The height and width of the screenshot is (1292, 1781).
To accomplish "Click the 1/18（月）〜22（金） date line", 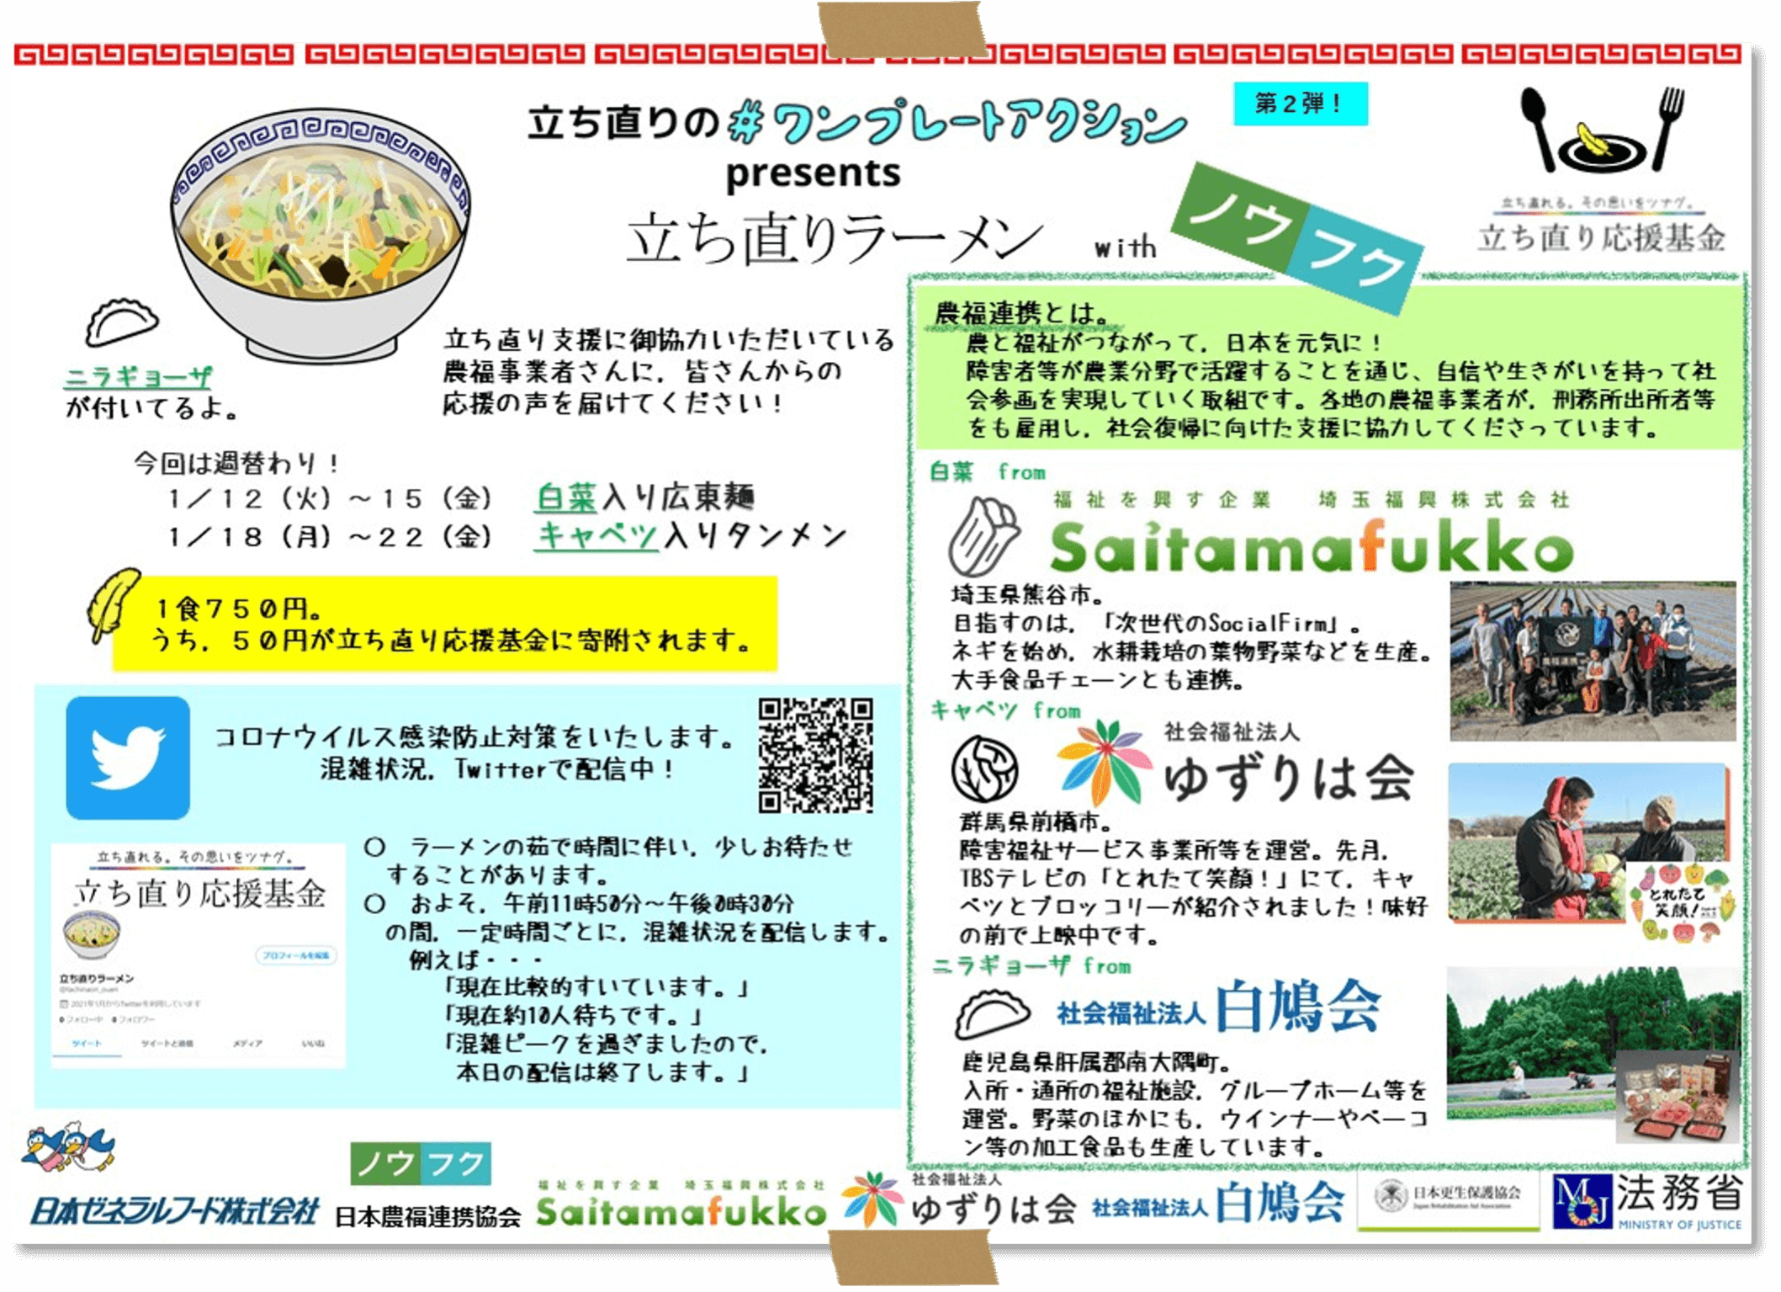I will tap(330, 536).
